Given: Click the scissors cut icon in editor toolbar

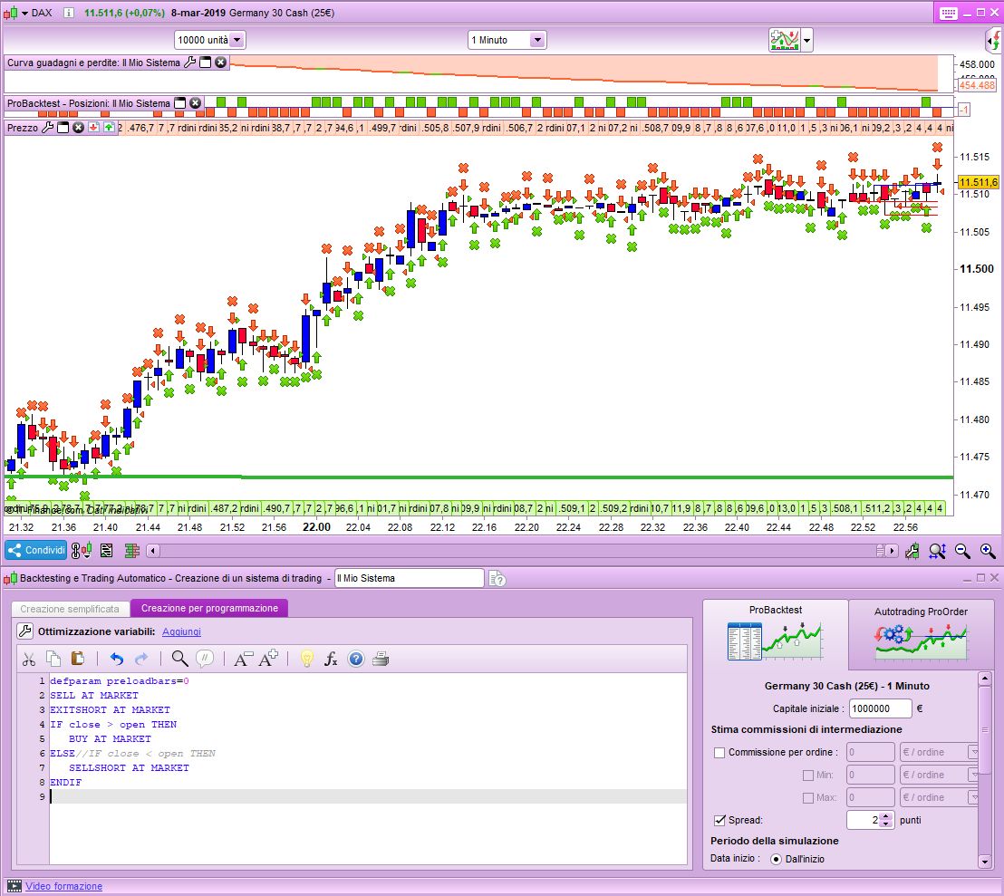Looking at the screenshot, I should 29,659.
